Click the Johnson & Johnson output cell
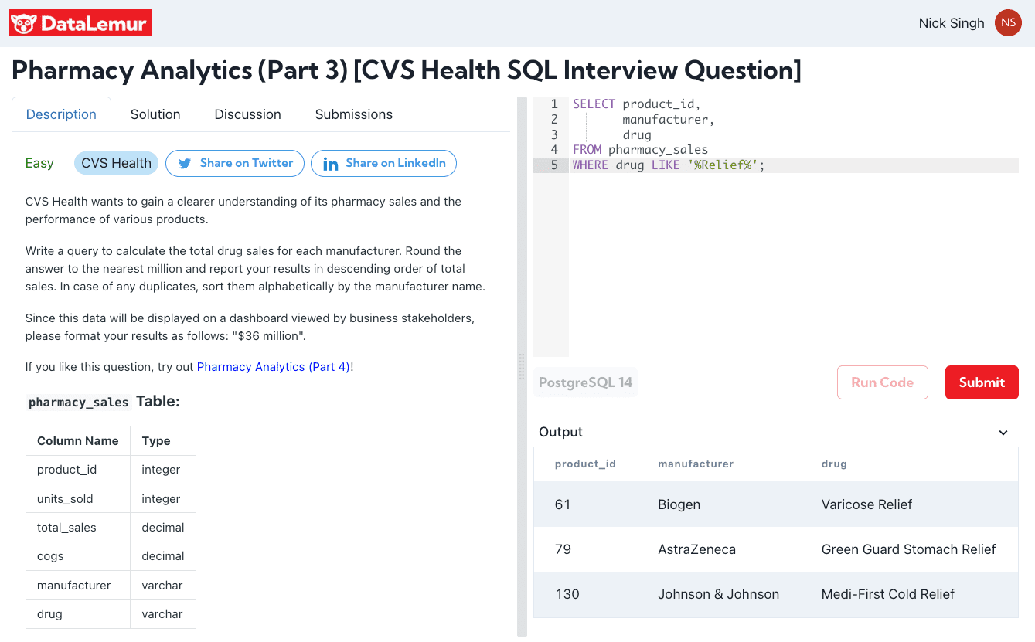The image size is (1035, 642). [718, 594]
